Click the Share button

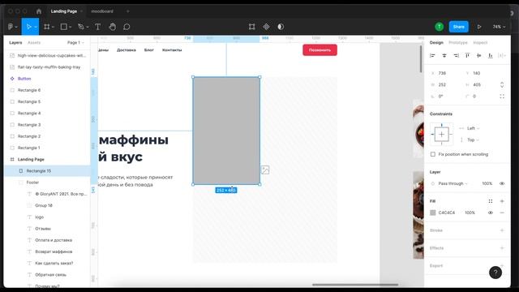click(x=459, y=27)
